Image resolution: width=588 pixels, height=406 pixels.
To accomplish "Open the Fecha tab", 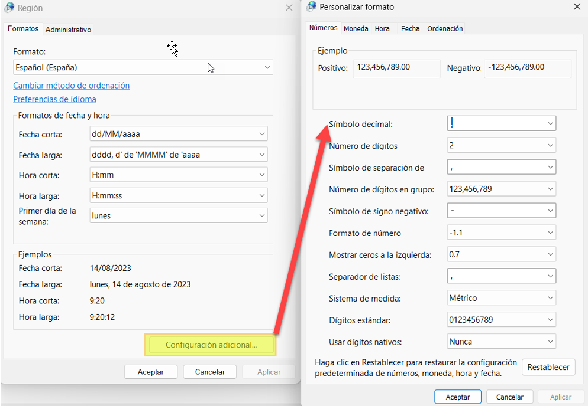I will coord(410,28).
